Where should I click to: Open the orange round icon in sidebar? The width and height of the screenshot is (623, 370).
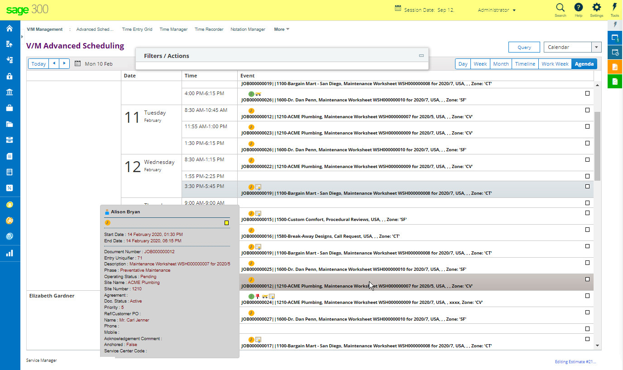(10, 221)
